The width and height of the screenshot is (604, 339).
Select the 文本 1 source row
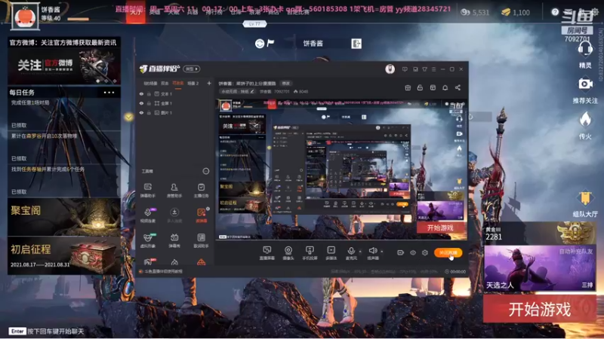175,93
